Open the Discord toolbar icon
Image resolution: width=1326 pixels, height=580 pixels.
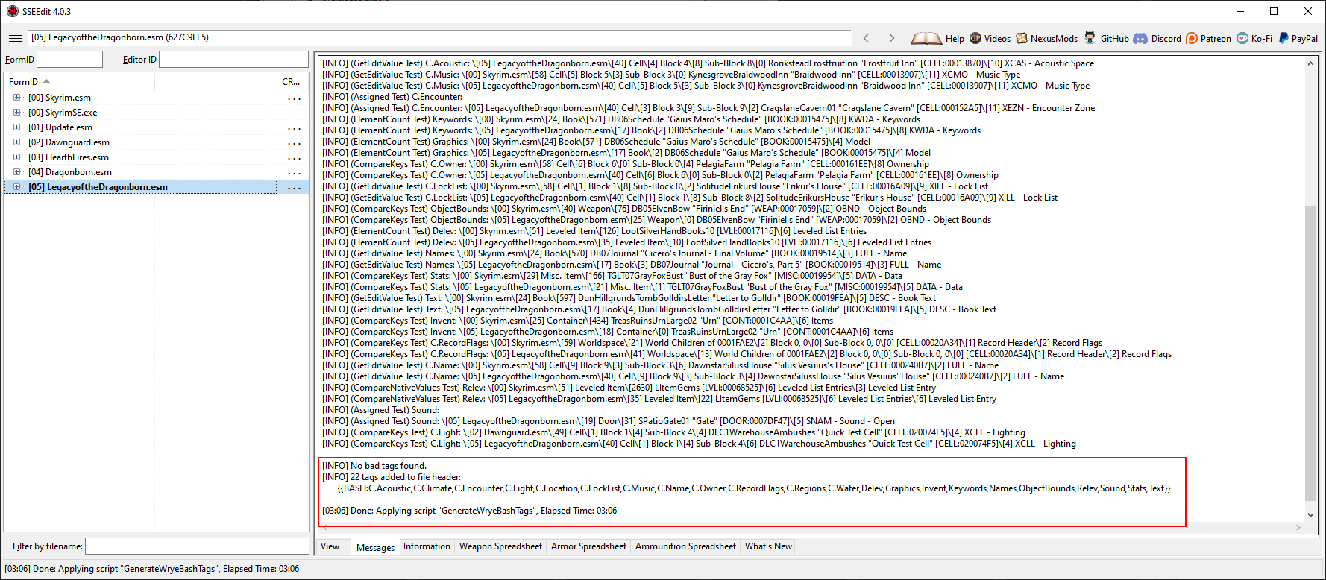tap(1140, 38)
